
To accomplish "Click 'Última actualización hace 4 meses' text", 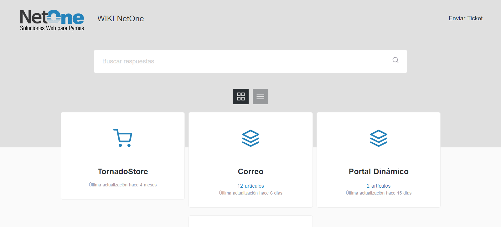I will pos(123,185).
